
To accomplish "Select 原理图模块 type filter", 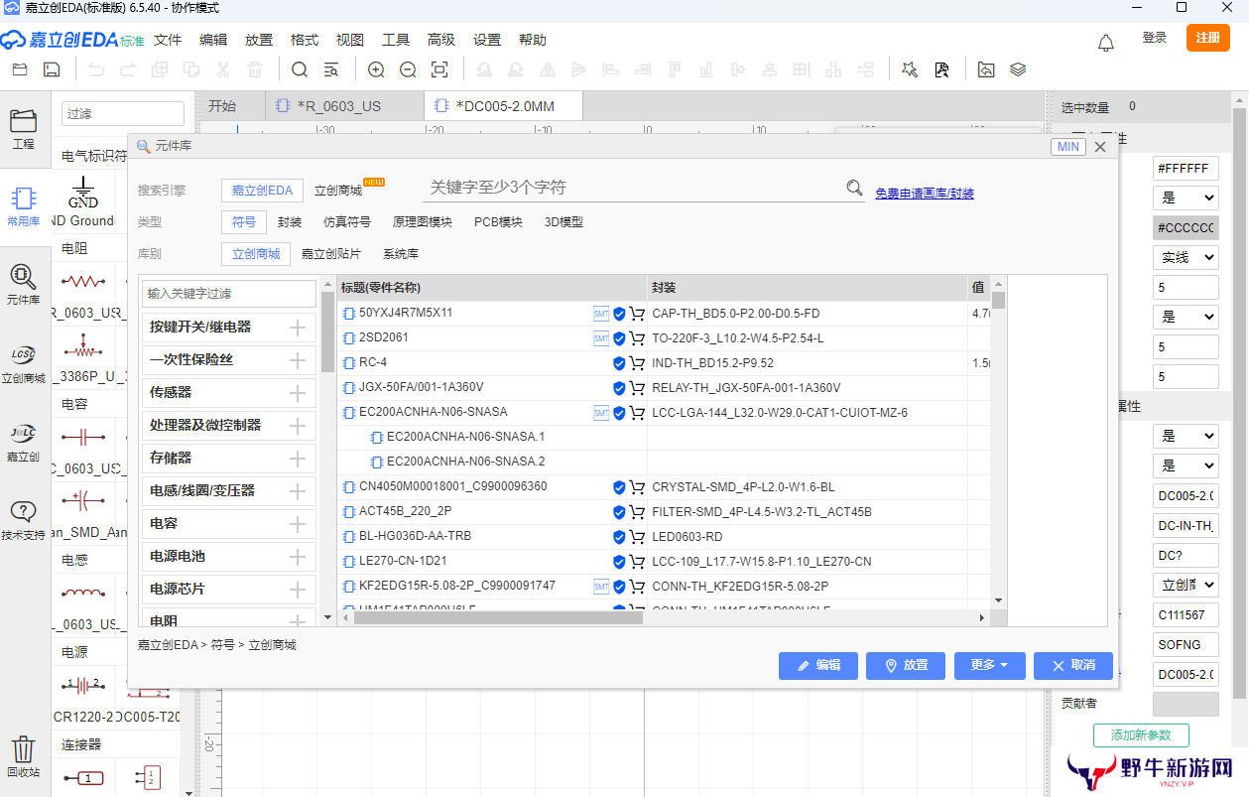I will (423, 222).
